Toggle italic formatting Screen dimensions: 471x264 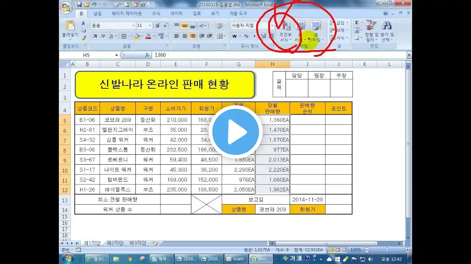103,36
